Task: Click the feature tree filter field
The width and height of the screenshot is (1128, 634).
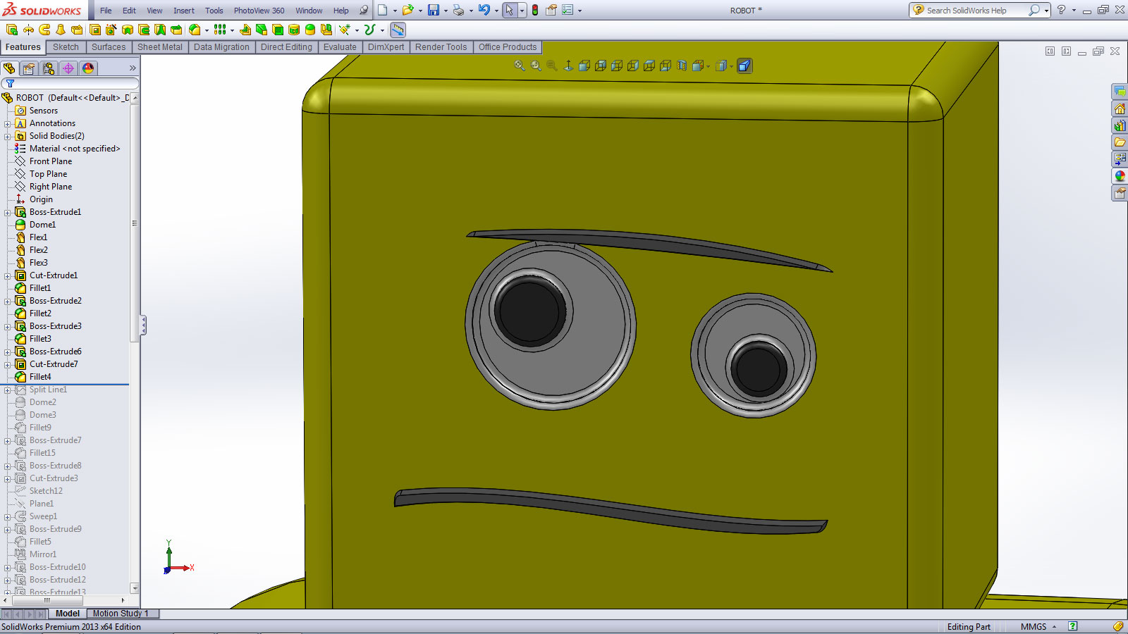Action: [70, 84]
